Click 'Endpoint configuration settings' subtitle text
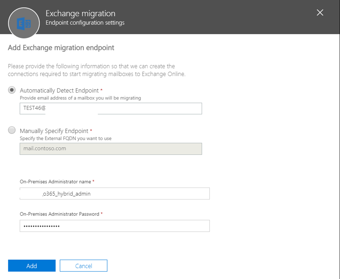Viewport: 340px width, 279px height. (x=85, y=23)
